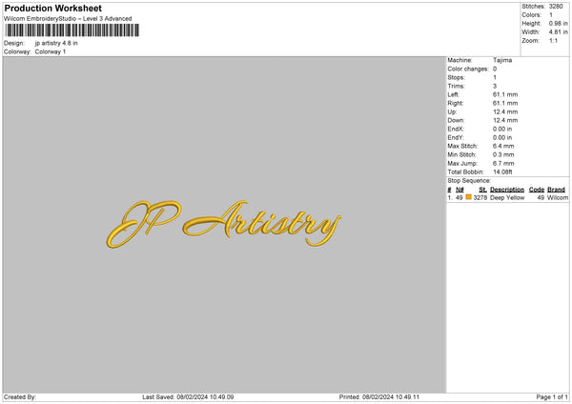572x404 pixels.
Task: Click the Production Worksheet title
Action: click(52, 8)
